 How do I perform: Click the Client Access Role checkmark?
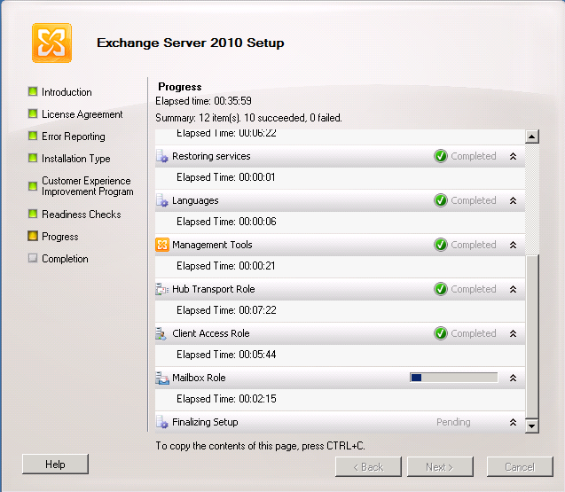pyautogui.click(x=440, y=333)
